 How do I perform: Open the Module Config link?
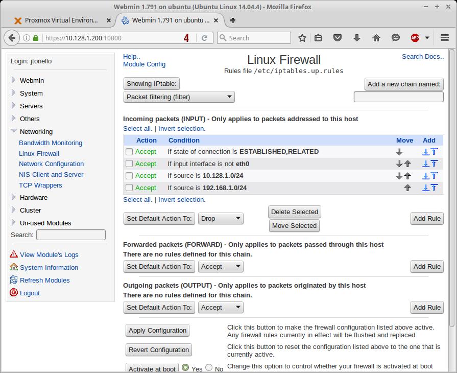pyautogui.click(x=144, y=64)
